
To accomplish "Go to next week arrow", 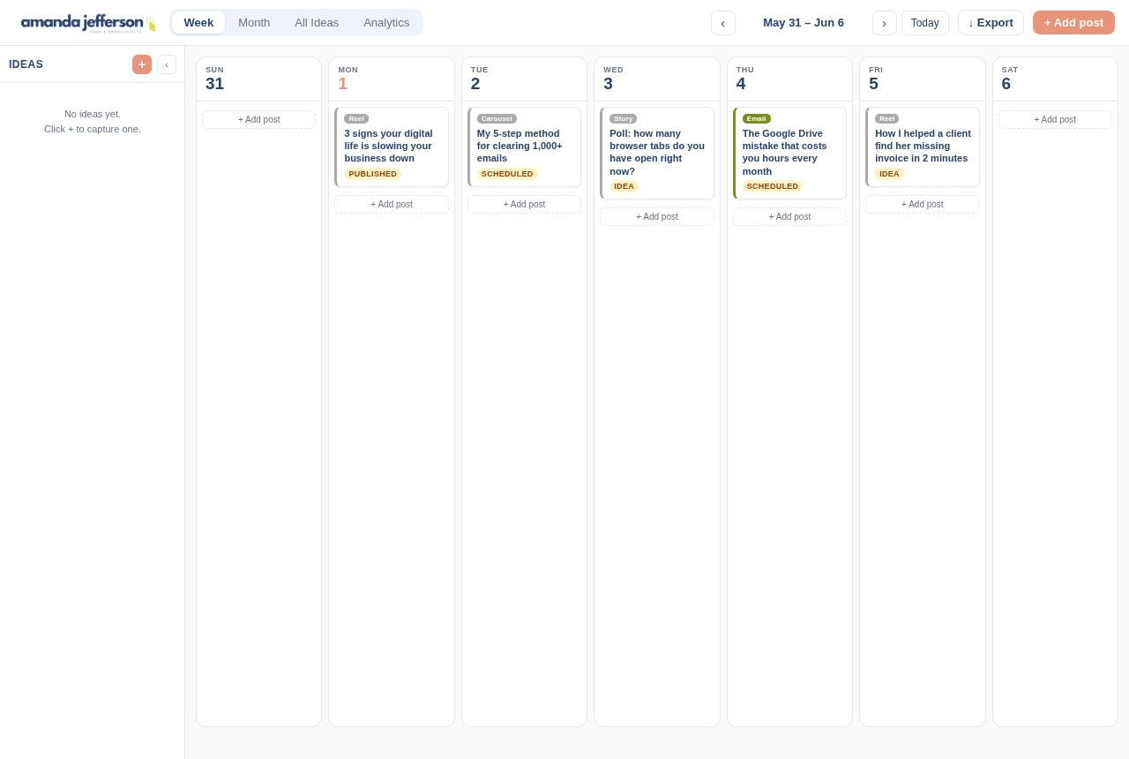I will pyautogui.click(x=885, y=23).
